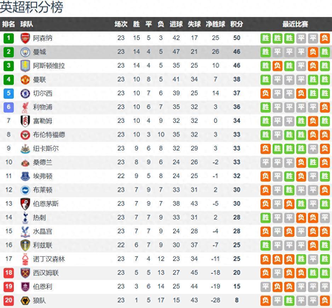332x308 pixels.
Task: Click the Liverpool club crest icon
Action: (25, 107)
